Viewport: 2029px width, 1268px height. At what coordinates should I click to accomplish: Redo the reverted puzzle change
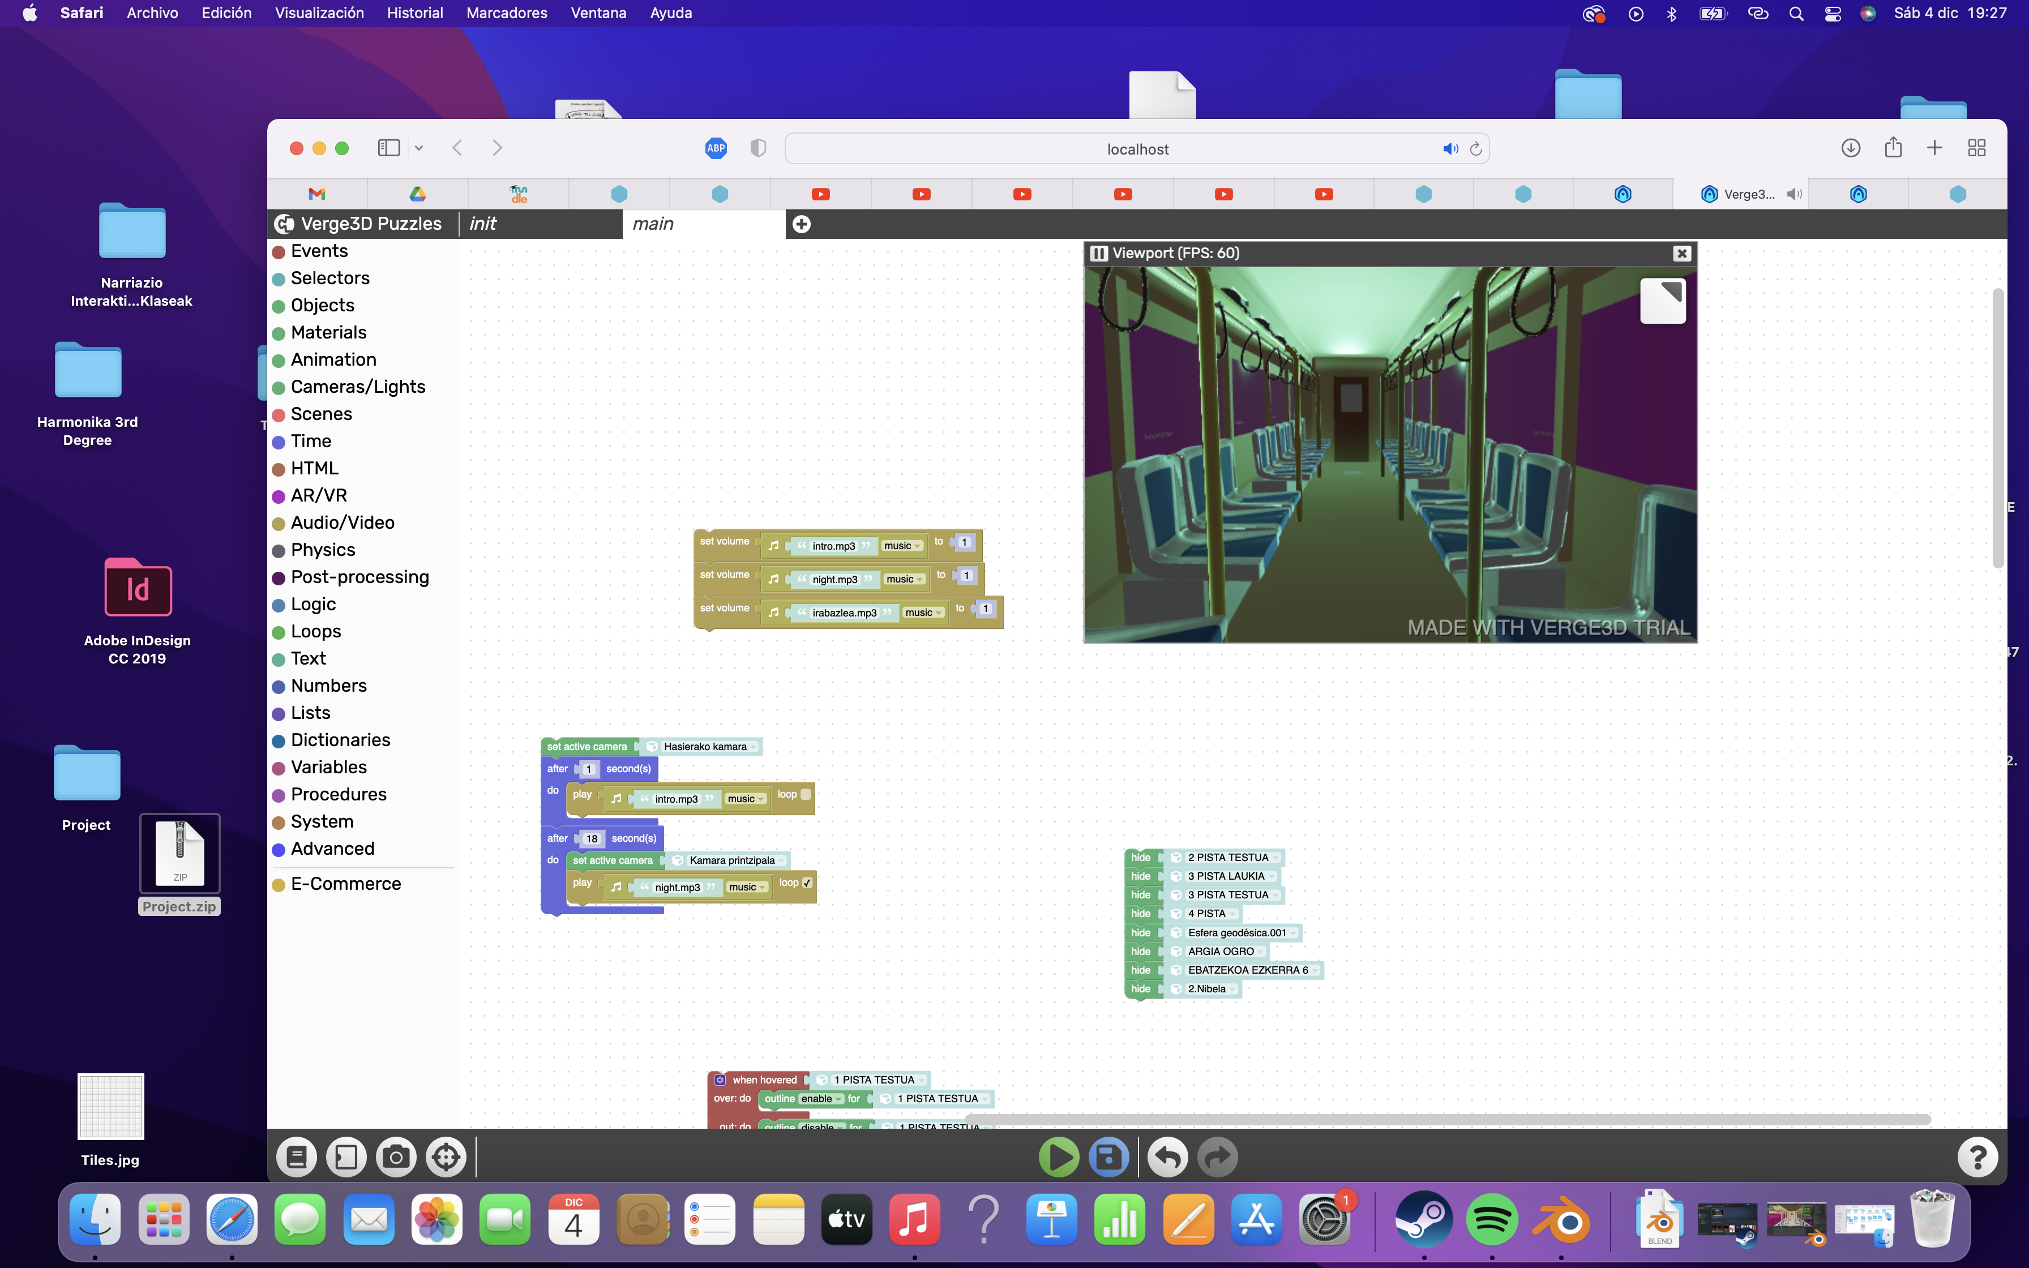1217,1157
